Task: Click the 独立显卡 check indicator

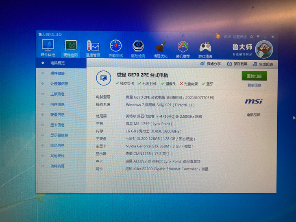Action: 125,84
